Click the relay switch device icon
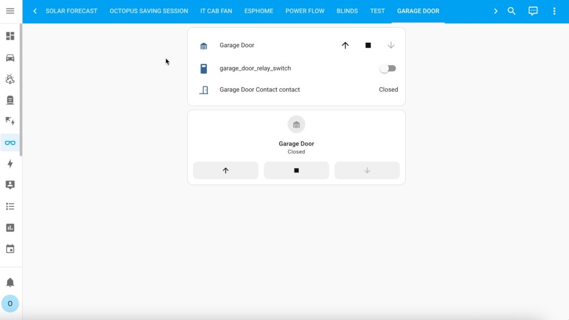 pyautogui.click(x=203, y=68)
